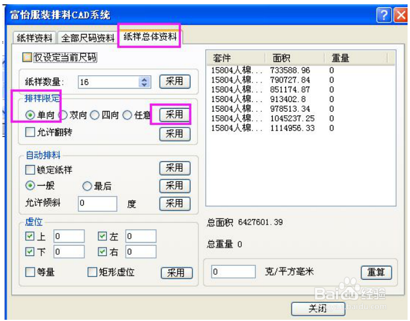This screenshot has height=321, width=410.
Task: Select the 任意 radio option
Action: click(127, 115)
